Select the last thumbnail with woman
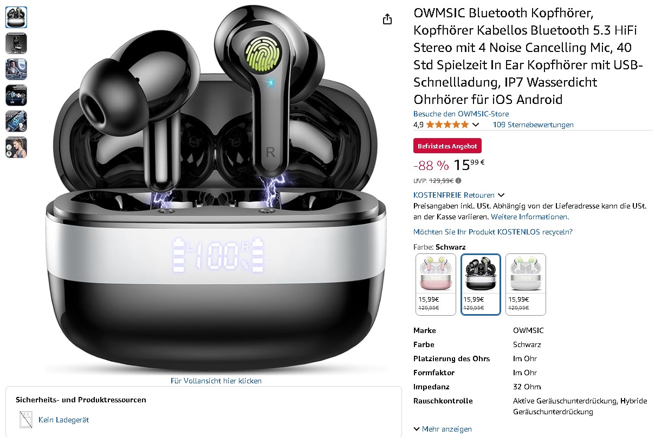 point(16,147)
